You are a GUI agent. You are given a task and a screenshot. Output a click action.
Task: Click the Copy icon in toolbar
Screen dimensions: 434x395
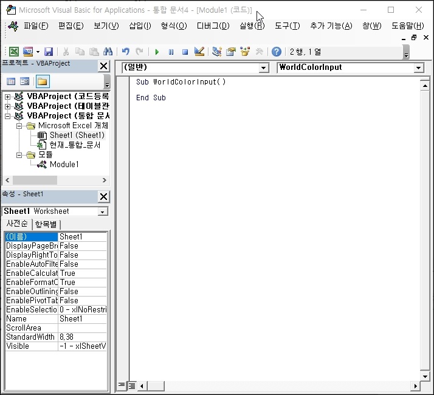(80, 52)
